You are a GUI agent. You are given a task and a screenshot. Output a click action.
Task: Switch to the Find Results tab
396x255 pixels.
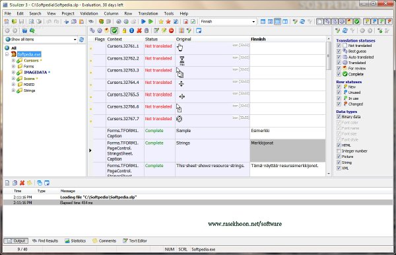point(45,241)
